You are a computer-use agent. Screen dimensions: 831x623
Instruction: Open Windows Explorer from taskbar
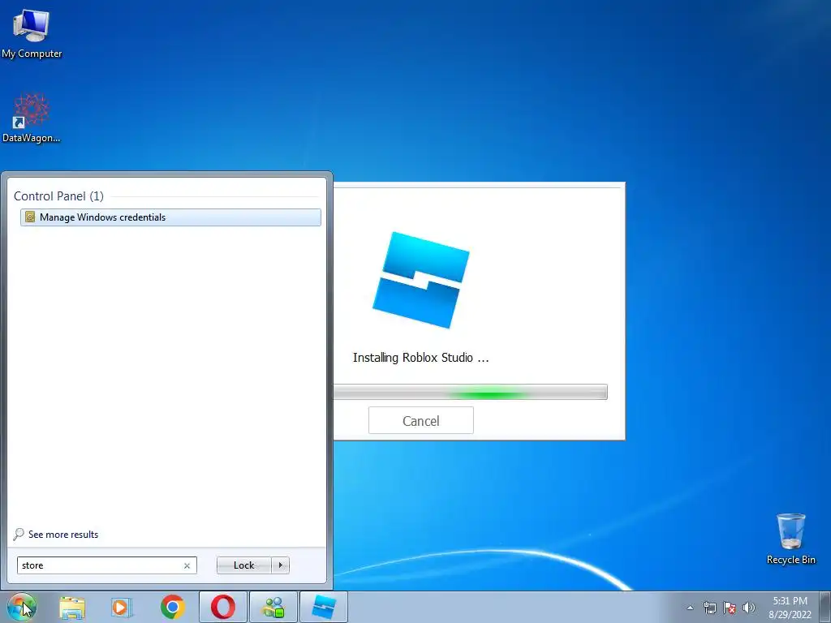72,607
